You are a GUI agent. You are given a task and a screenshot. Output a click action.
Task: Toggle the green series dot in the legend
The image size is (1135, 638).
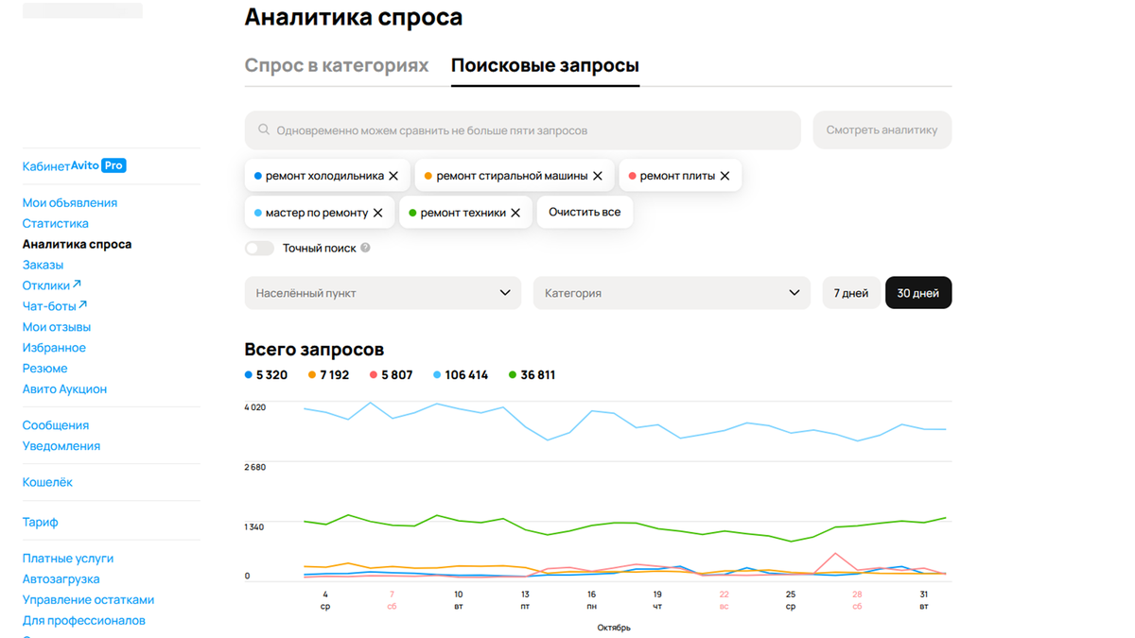[512, 374]
